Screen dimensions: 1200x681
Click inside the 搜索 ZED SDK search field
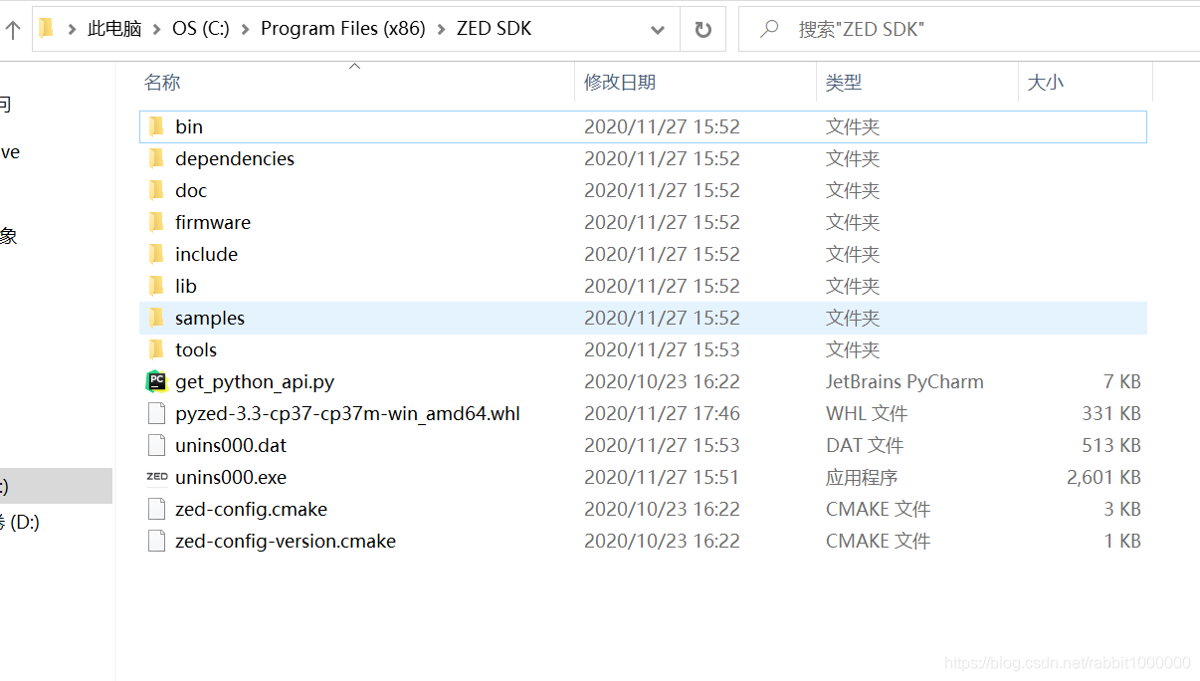coord(876,28)
